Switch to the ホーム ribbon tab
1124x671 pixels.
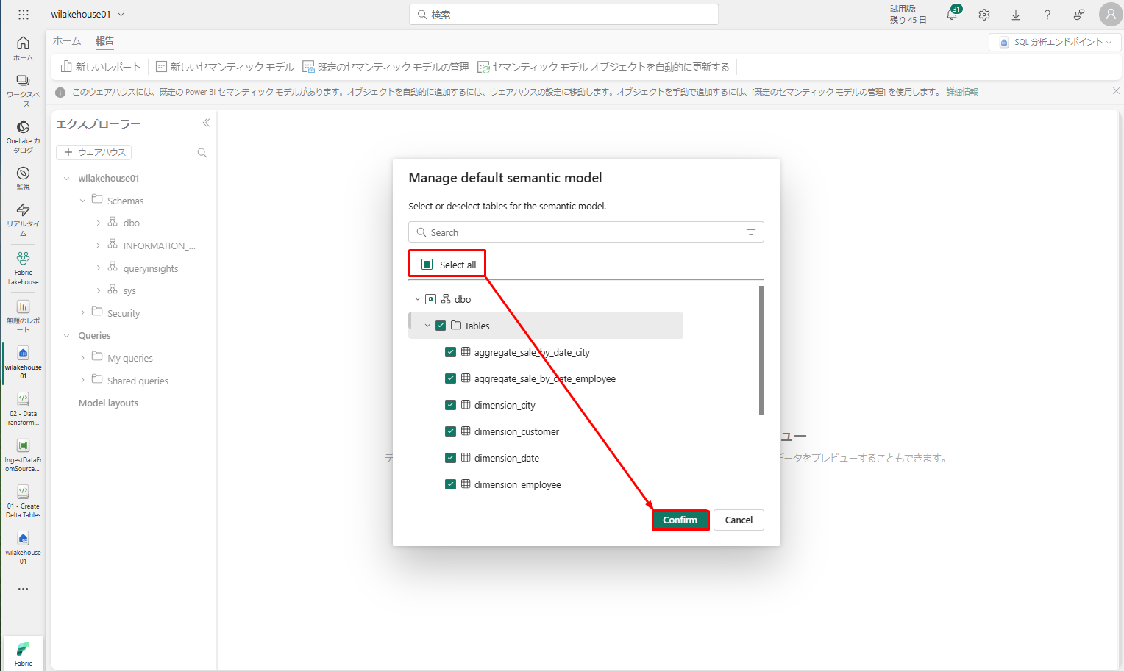point(67,41)
